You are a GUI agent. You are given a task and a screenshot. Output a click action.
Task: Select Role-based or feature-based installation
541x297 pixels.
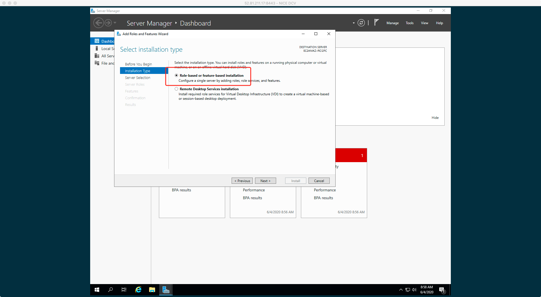tap(176, 75)
